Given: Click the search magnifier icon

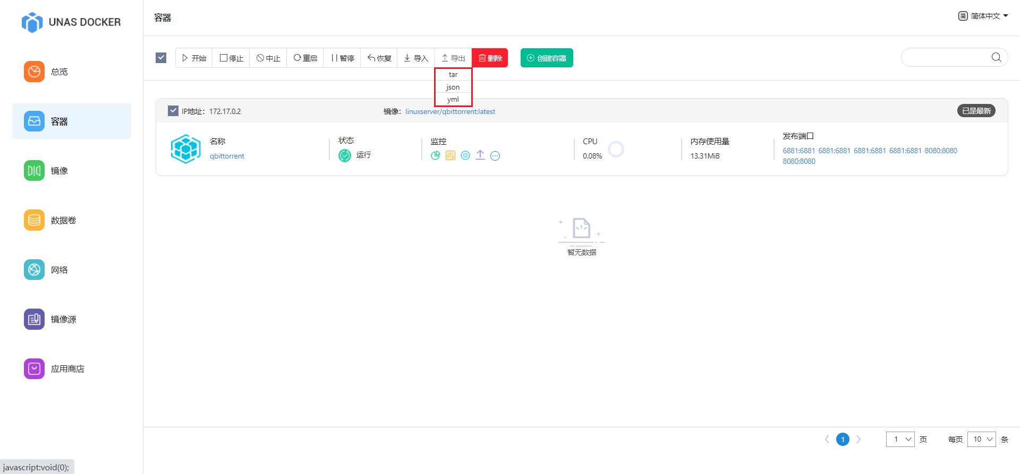Looking at the screenshot, I should (x=996, y=57).
